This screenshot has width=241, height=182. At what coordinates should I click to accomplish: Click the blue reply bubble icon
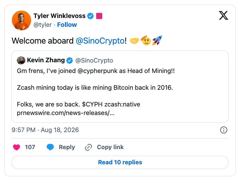50,147
